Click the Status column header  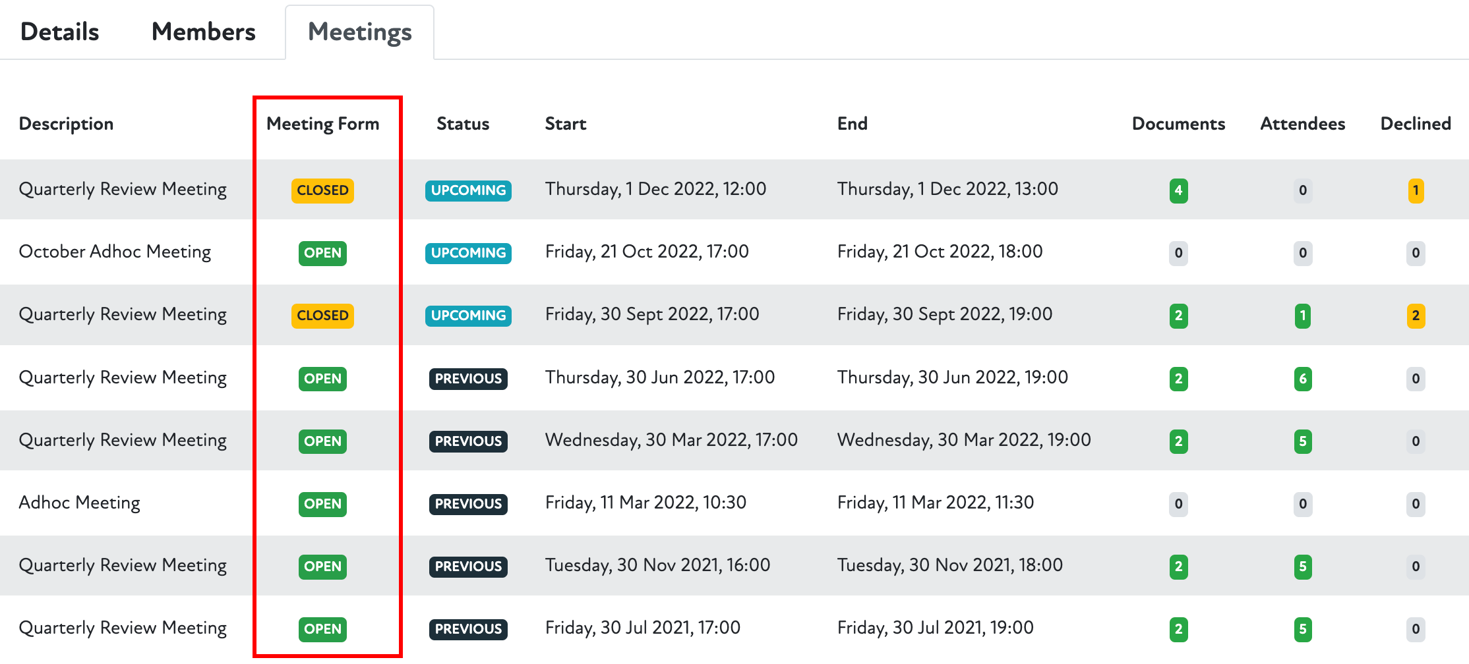463,124
